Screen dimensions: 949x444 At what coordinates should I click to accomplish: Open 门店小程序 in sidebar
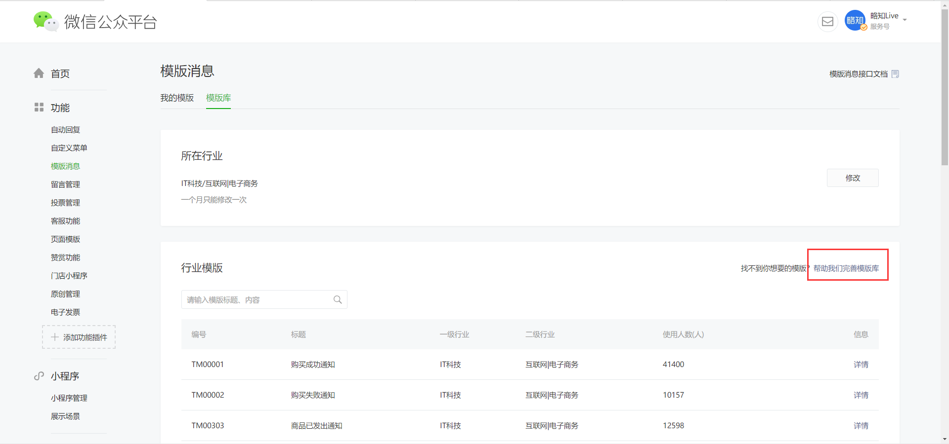pos(69,276)
